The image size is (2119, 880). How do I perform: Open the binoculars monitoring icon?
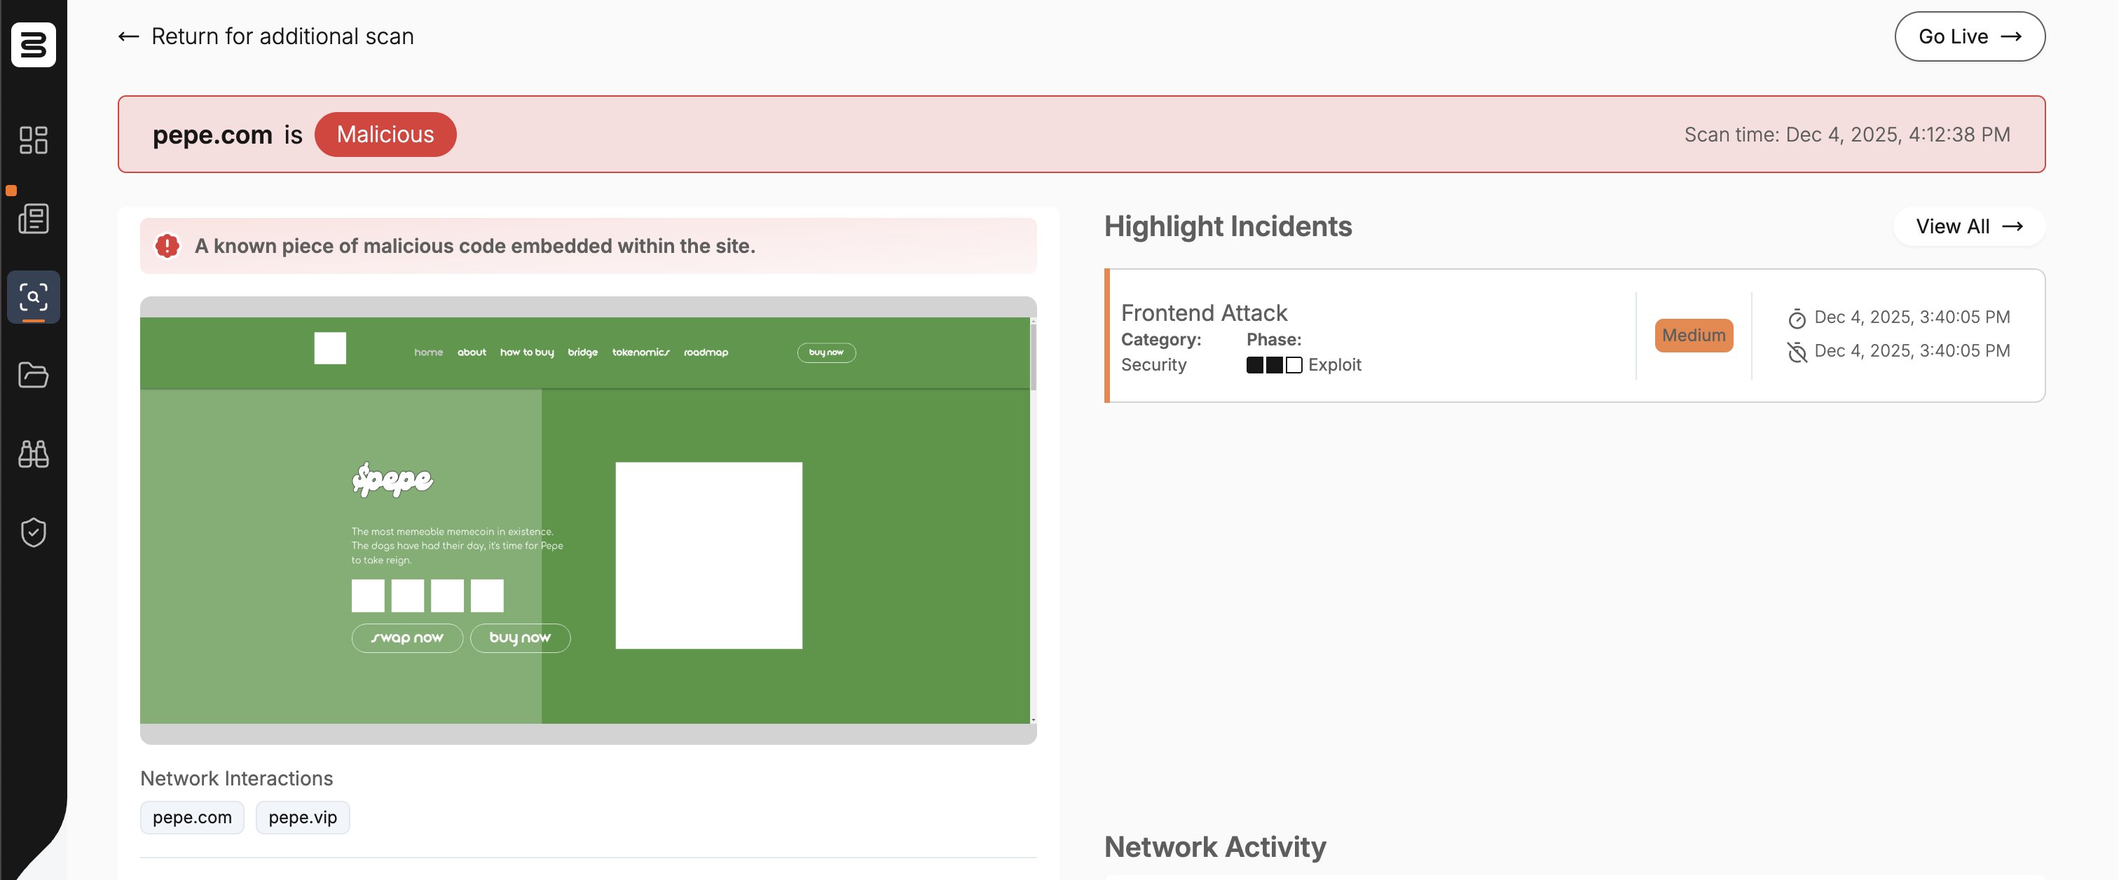pyautogui.click(x=33, y=453)
